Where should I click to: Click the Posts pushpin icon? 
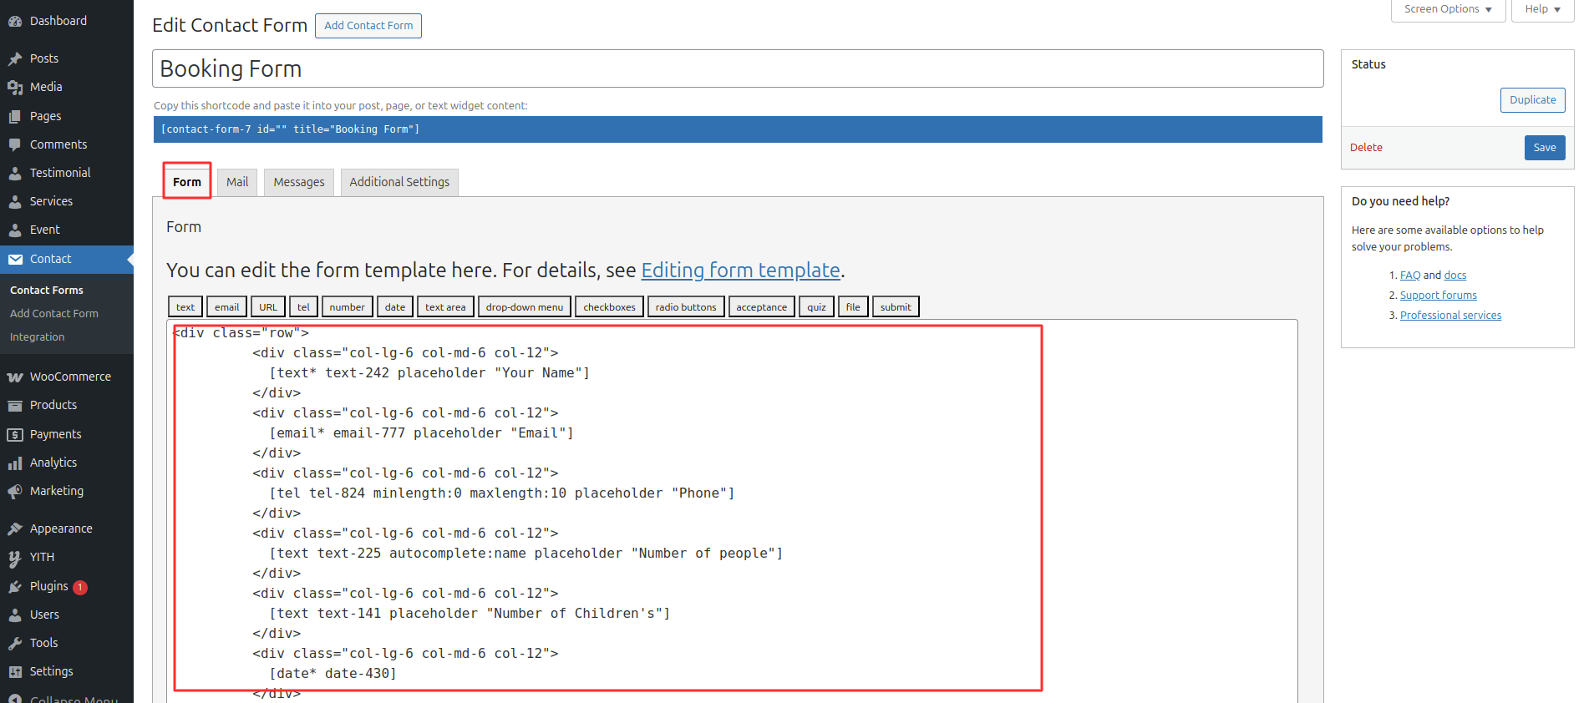pos(15,58)
